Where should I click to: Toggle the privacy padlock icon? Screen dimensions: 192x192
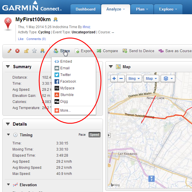(x=26, y=51)
